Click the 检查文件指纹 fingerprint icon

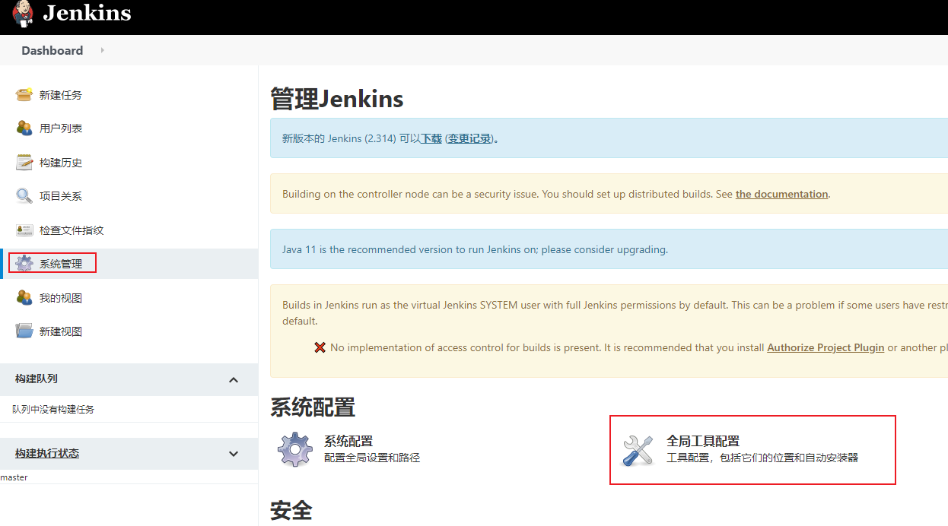coord(24,230)
